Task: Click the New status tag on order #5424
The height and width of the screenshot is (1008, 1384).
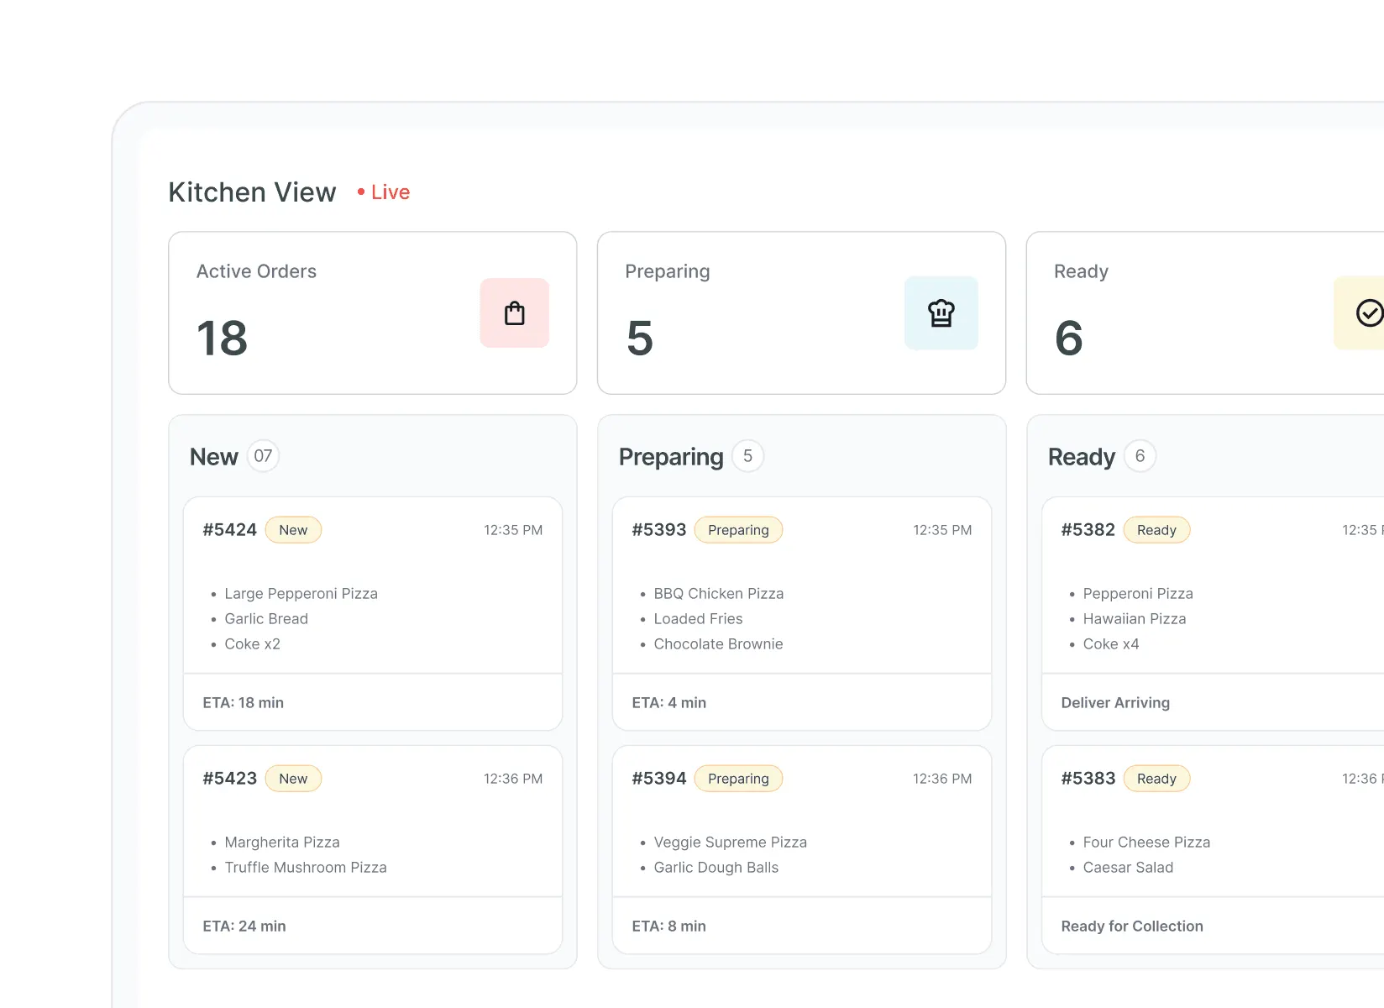Action: tap(293, 530)
